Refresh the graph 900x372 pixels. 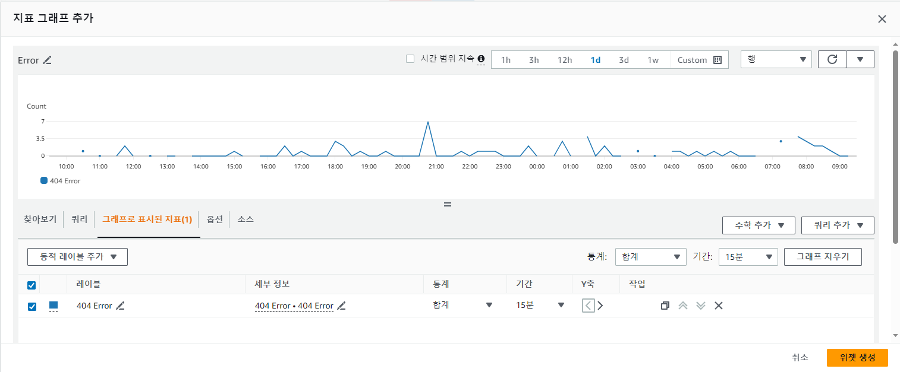pos(832,59)
